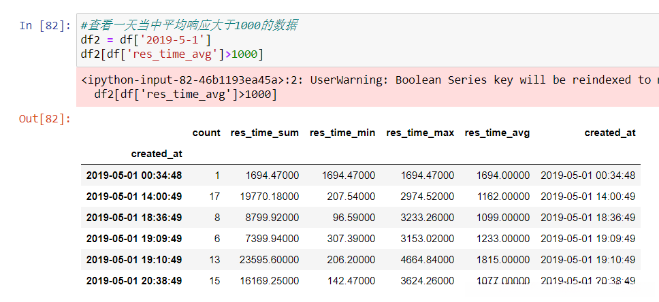Select row index 2019-05-01 00:34:48

133,175
